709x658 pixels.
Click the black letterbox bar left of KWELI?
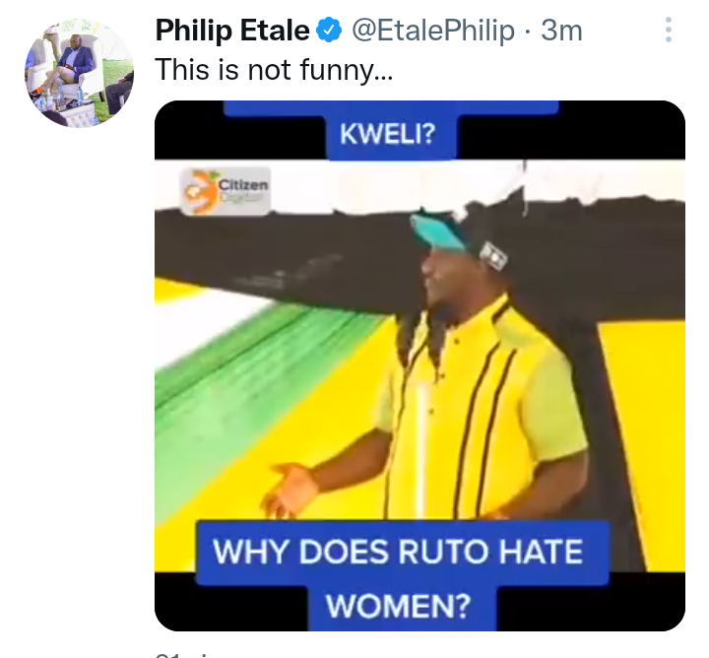coord(240,138)
